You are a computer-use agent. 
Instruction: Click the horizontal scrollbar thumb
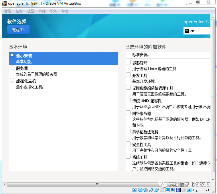97,185
